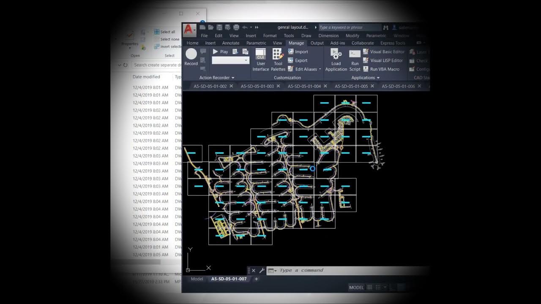Viewport: 541px width, 304px height.
Task: Click the Manage Action Macros icon next to Play
Action: [x=235, y=52]
